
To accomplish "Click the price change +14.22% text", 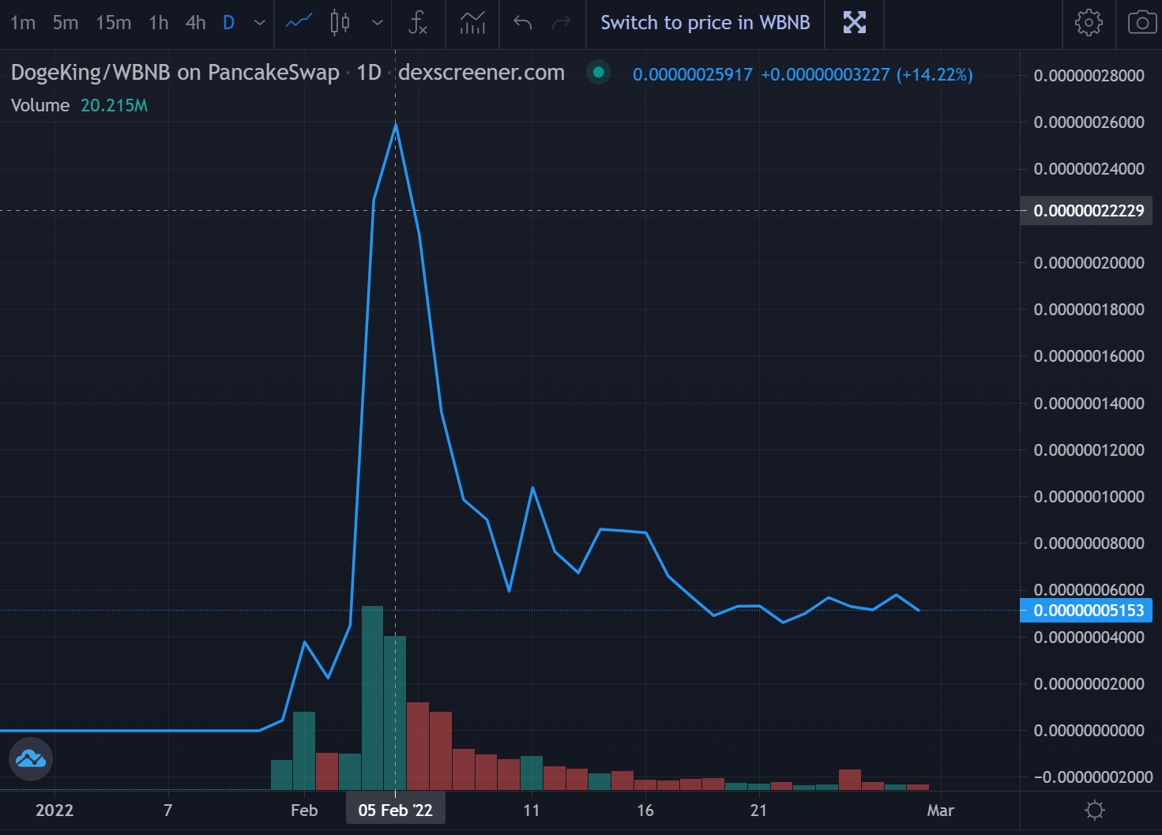I will [934, 74].
